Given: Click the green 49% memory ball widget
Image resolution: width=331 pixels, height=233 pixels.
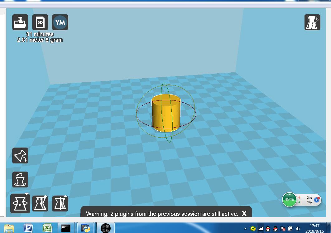Looking at the screenshot, I should point(289,199).
